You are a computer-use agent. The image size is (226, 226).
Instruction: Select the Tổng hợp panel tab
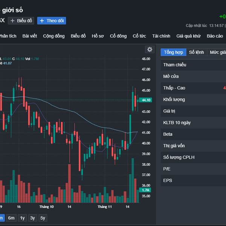tap(173, 52)
